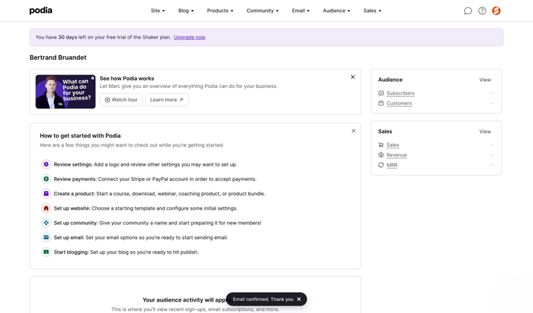Click the Set up community icon

46,223
